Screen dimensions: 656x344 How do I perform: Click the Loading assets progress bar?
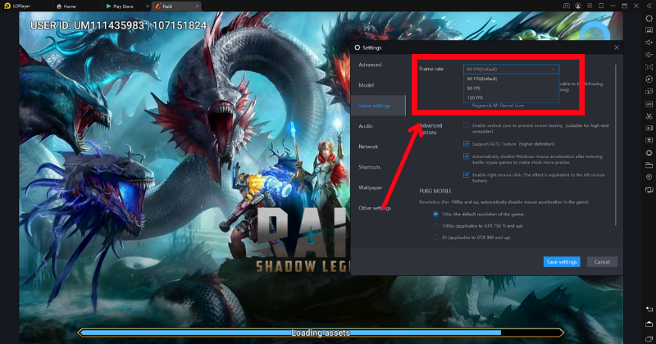point(321,333)
